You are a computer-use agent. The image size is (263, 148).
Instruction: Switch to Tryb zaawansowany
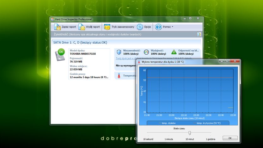point(123,27)
